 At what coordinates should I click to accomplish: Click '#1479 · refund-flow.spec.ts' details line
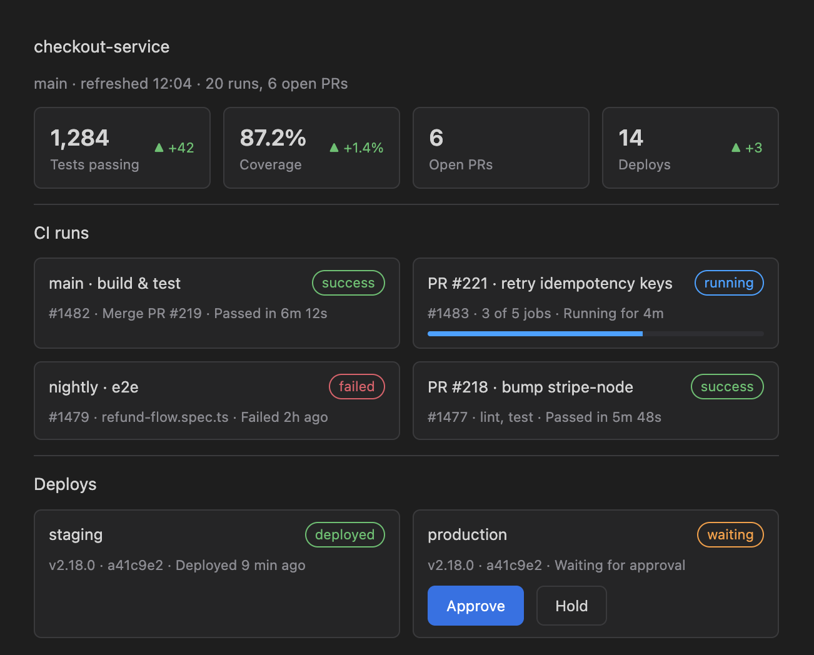coord(188,417)
